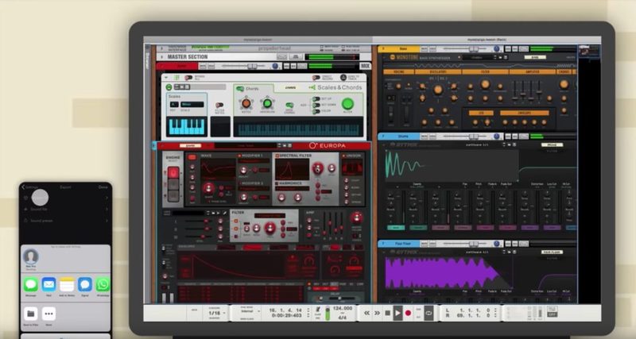Open the WhatsApp share icon
636x339 pixels.
tap(103, 284)
